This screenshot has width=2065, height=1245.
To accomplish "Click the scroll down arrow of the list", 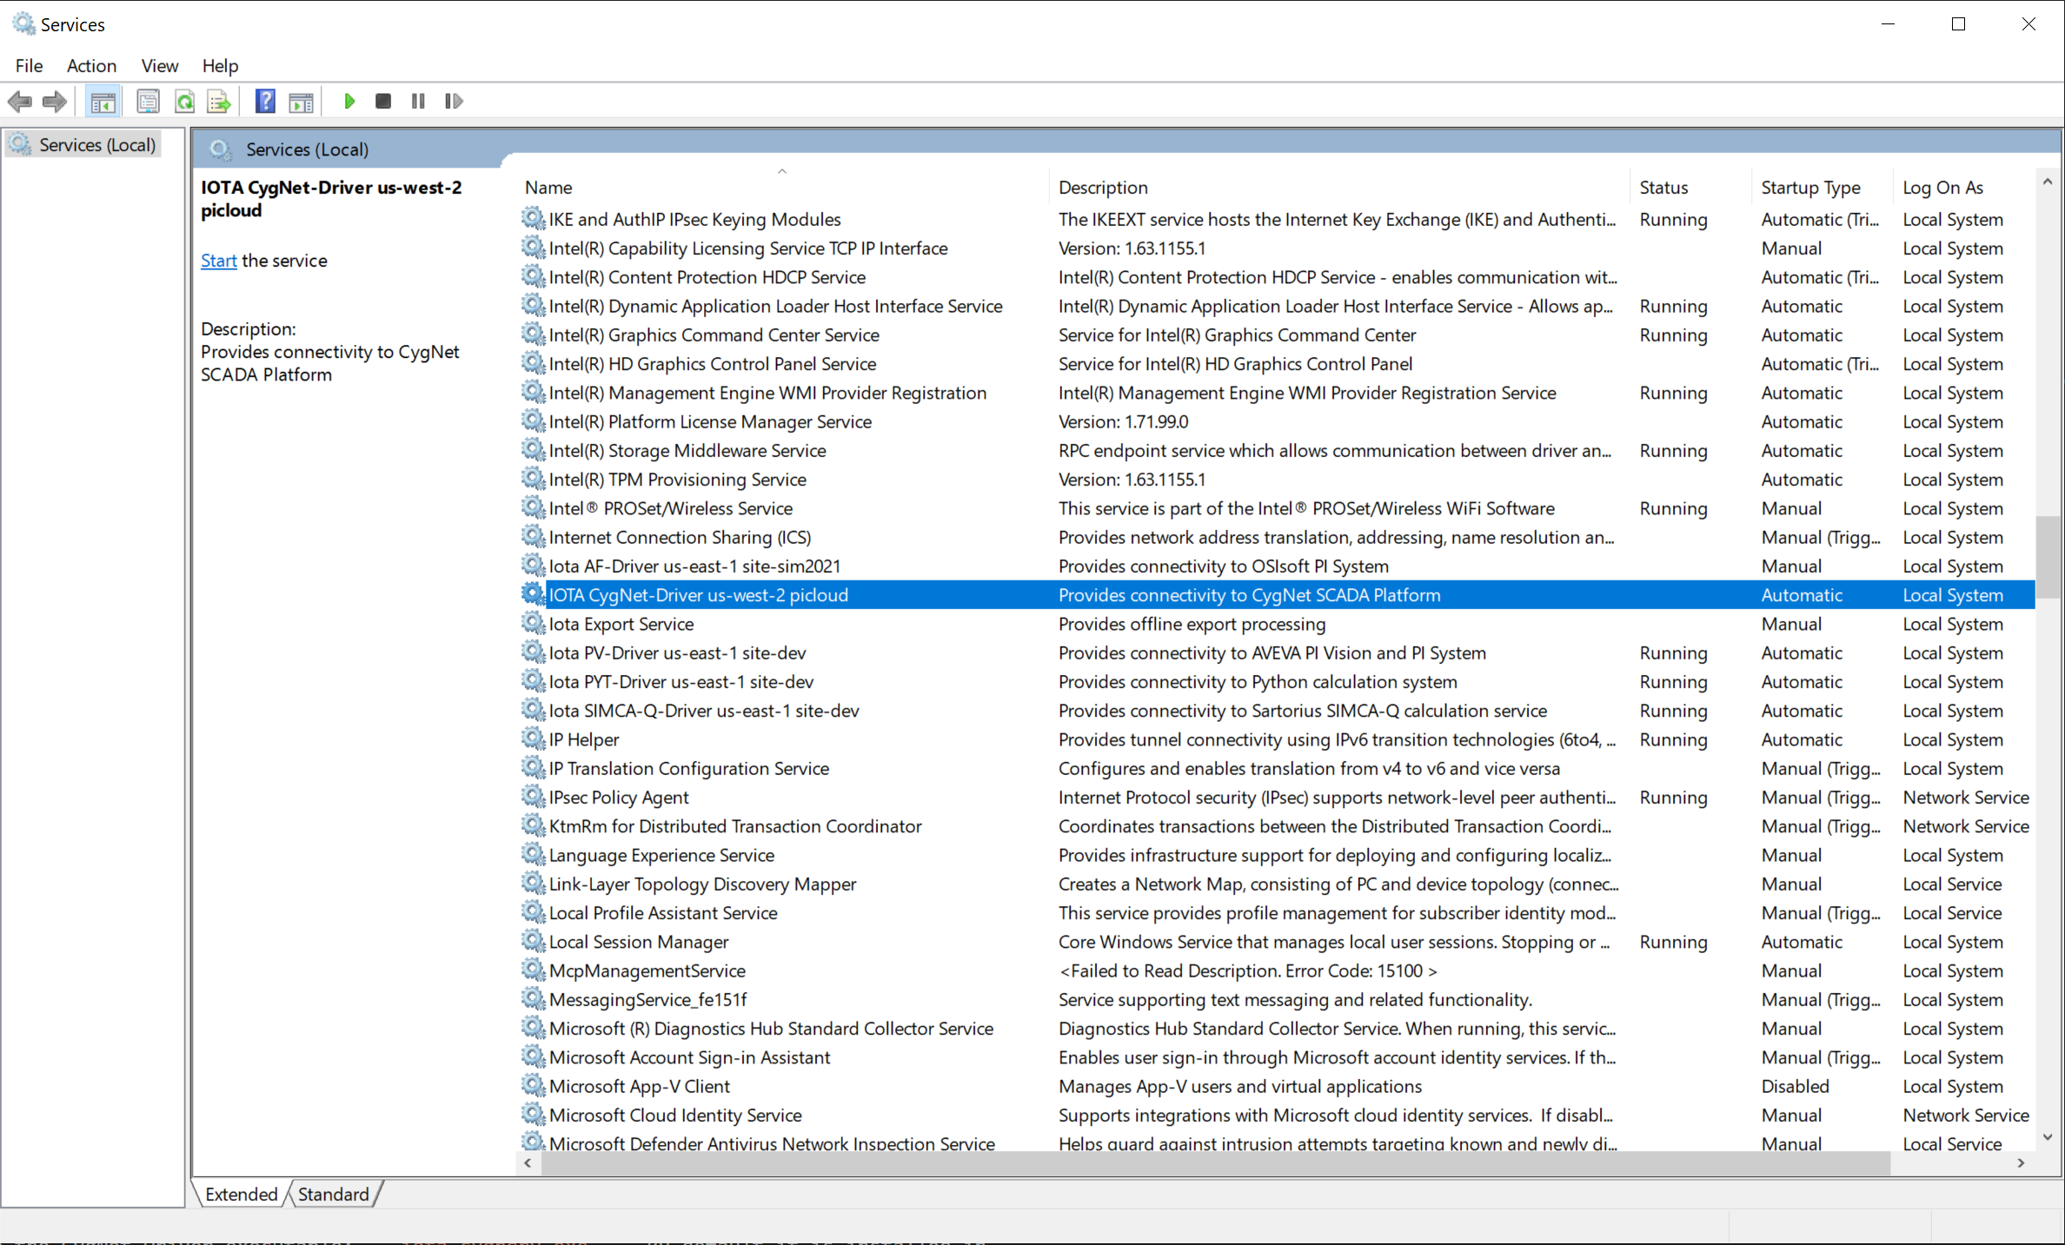I will pyautogui.click(x=2048, y=1136).
